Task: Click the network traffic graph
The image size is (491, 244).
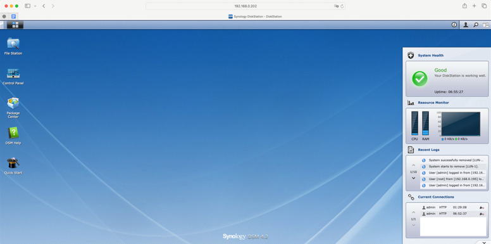Action: 461,124
